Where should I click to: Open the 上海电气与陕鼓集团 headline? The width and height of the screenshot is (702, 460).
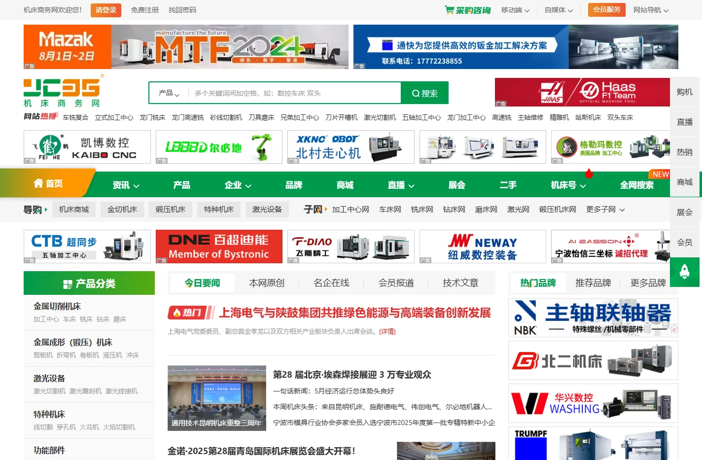tap(355, 313)
